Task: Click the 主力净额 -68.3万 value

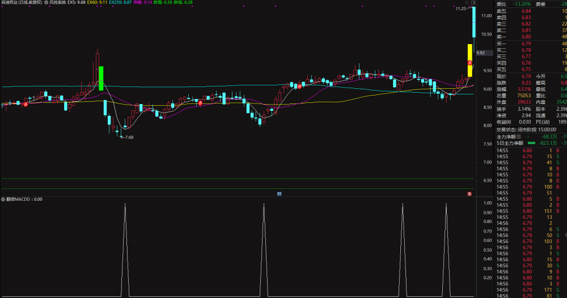Action: pyautogui.click(x=549, y=137)
